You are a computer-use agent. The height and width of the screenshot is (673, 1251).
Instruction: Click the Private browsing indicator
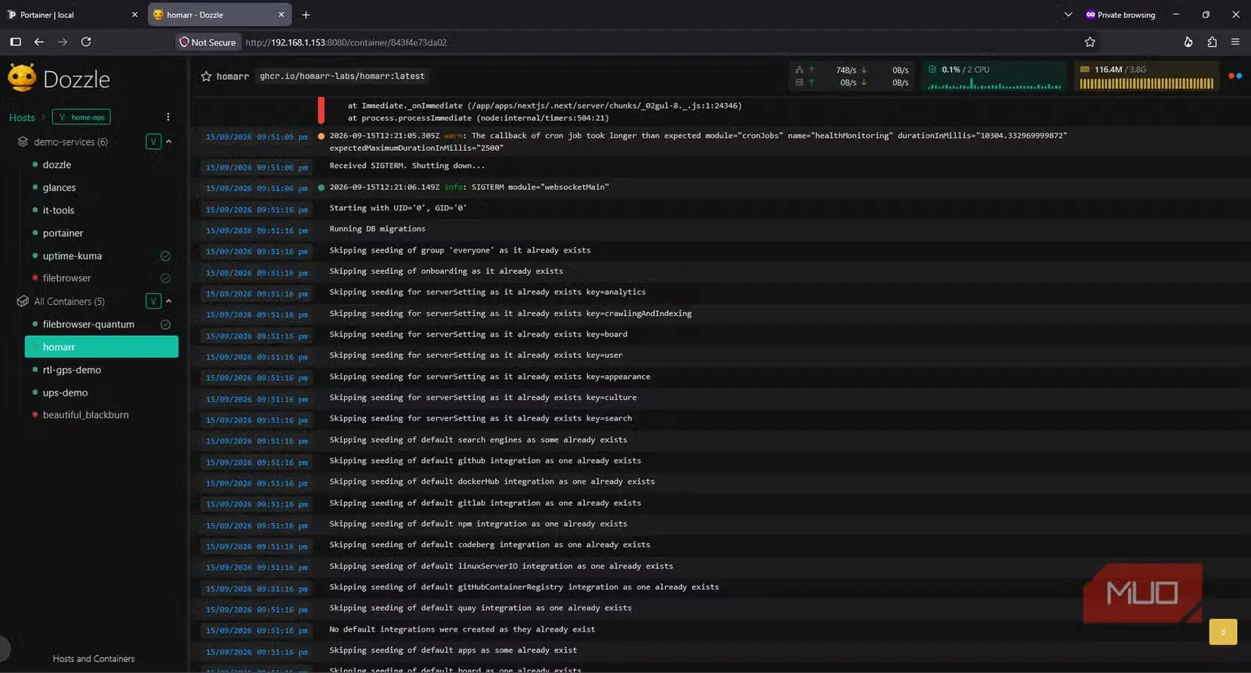pyautogui.click(x=1120, y=15)
